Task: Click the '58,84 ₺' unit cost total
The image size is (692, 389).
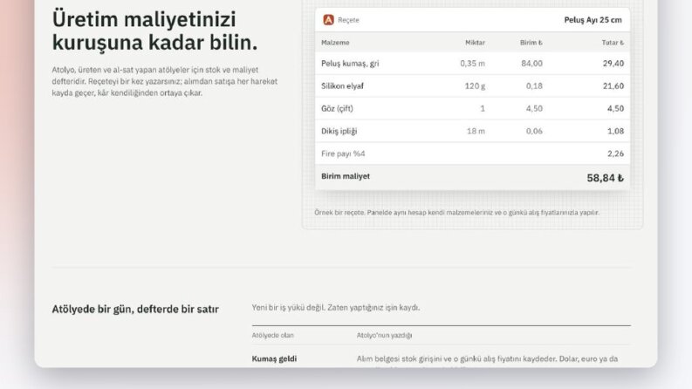Action: coord(605,178)
